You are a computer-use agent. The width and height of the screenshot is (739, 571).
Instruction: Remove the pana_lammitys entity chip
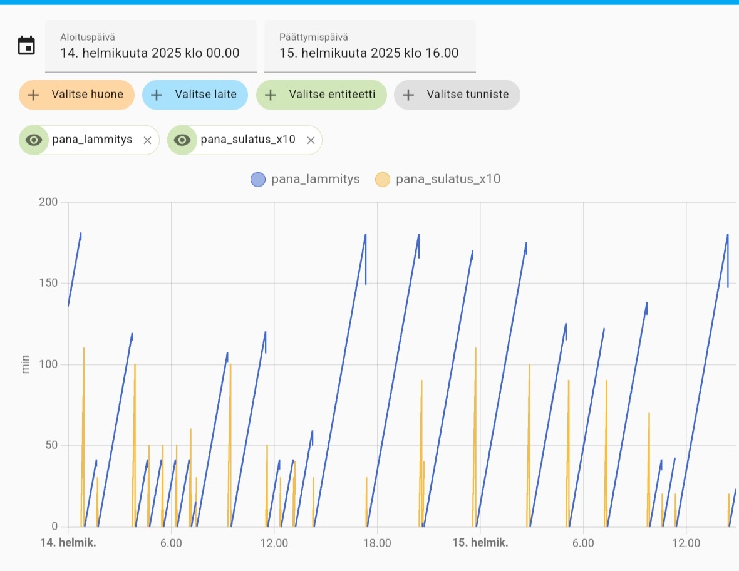coord(147,140)
